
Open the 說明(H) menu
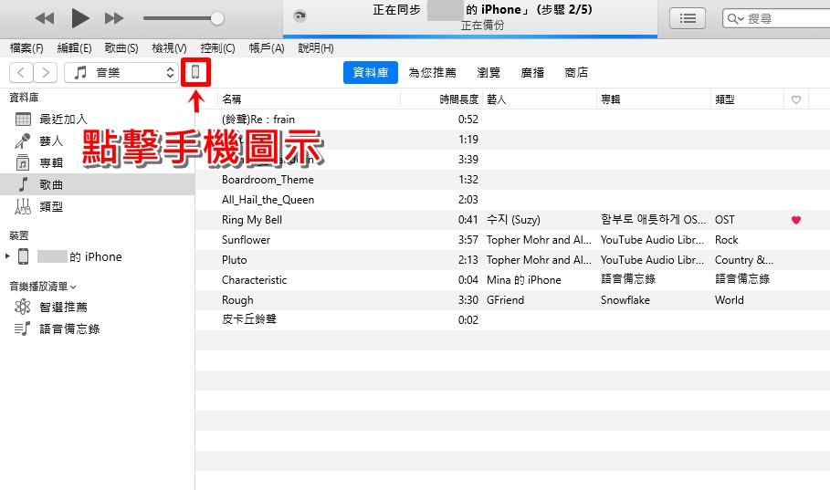[316, 48]
